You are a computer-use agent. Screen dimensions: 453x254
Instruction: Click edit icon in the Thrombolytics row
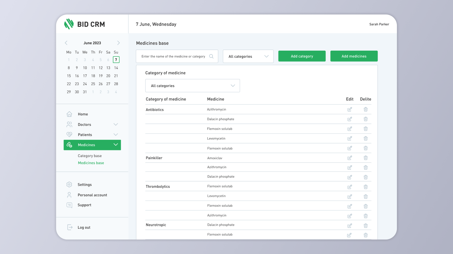[x=350, y=187]
